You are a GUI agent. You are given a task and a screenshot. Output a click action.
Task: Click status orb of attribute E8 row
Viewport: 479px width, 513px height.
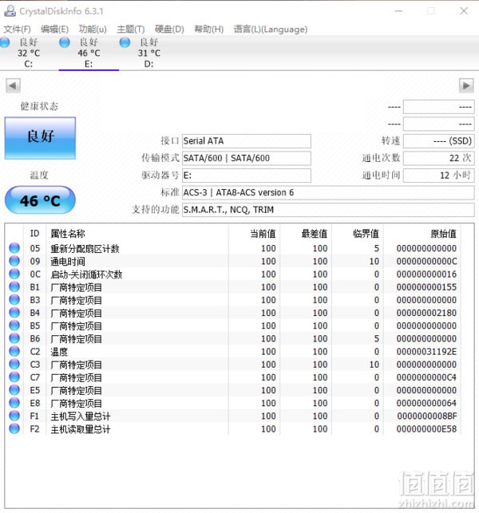coord(14,403)
